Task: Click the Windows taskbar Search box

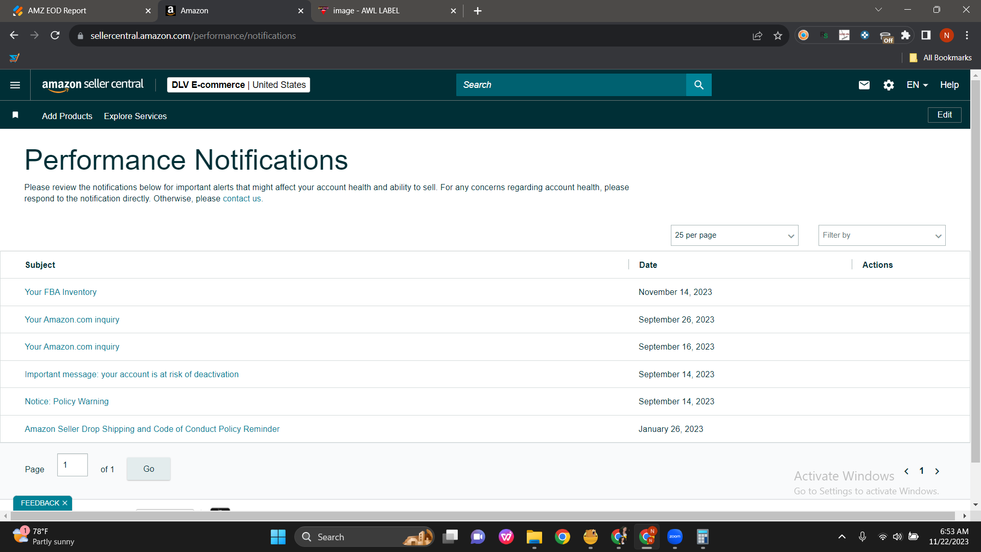Action: pyautogui.click(x=364, y=537)
